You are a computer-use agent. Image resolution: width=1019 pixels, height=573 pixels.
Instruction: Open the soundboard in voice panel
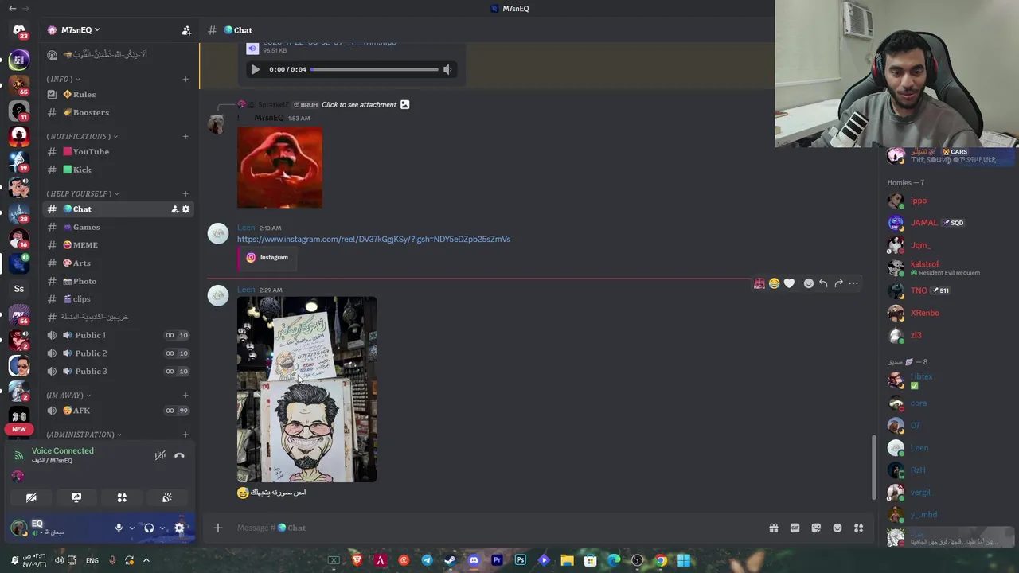[x=167, y=497]
